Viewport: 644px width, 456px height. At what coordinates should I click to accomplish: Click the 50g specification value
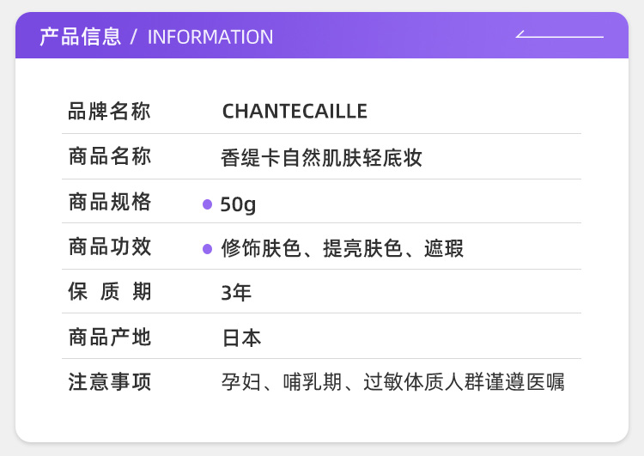point(238,204)
